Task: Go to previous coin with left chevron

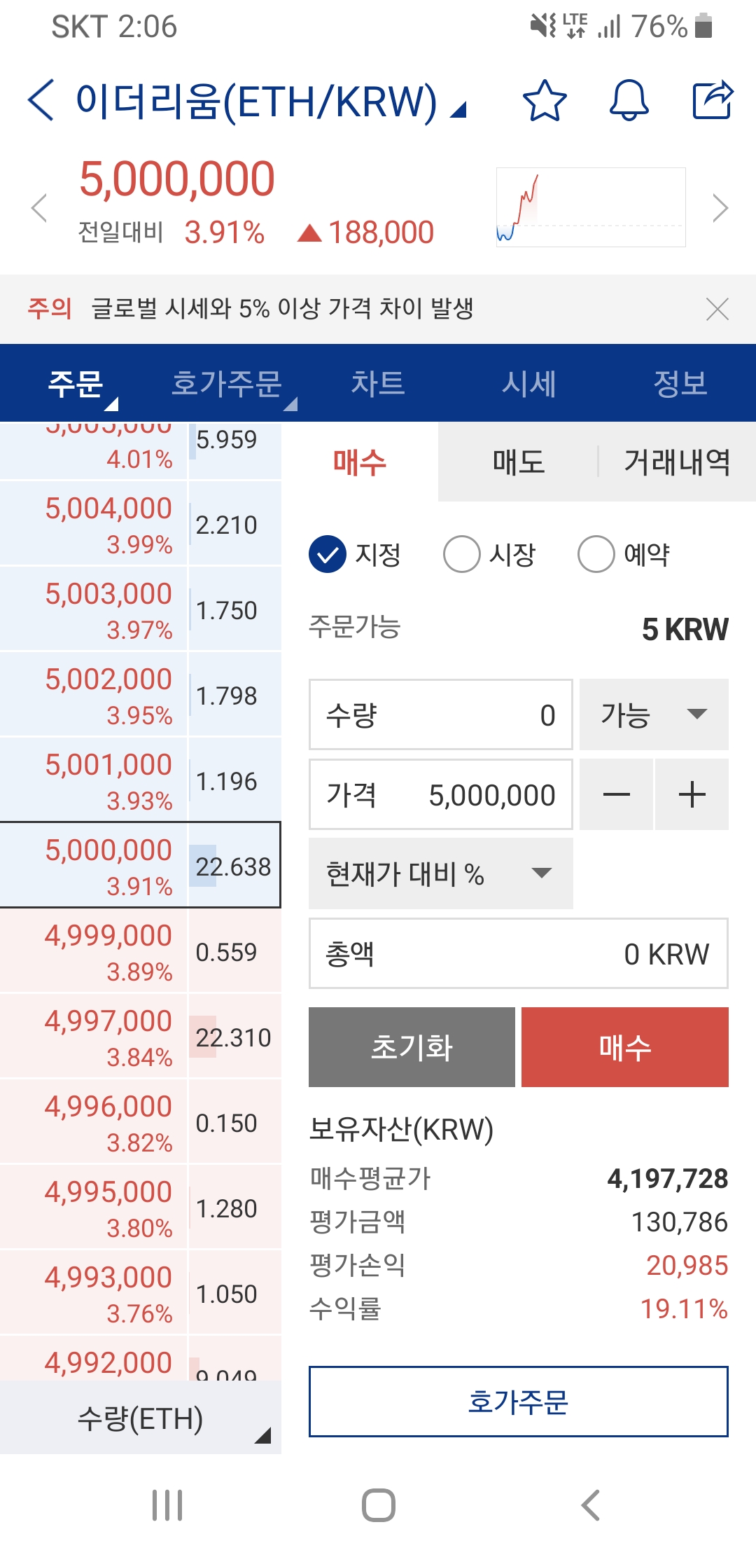Action: click(39, 208)
